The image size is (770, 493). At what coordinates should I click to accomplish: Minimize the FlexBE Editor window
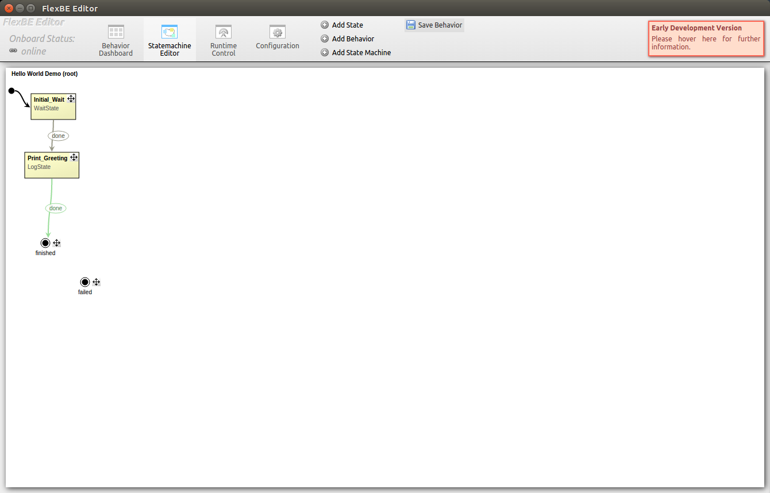point(19,8)
